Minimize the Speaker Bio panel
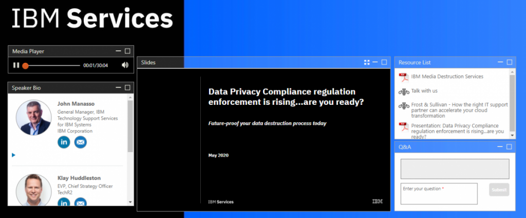Viewport: 526px width, 218px height. pos(118,88)
